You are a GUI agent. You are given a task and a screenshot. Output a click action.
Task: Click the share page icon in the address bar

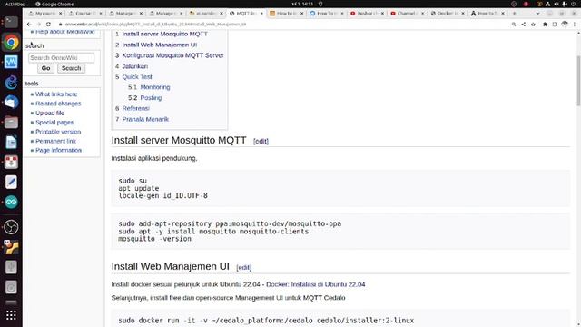[x=523, y=25]
